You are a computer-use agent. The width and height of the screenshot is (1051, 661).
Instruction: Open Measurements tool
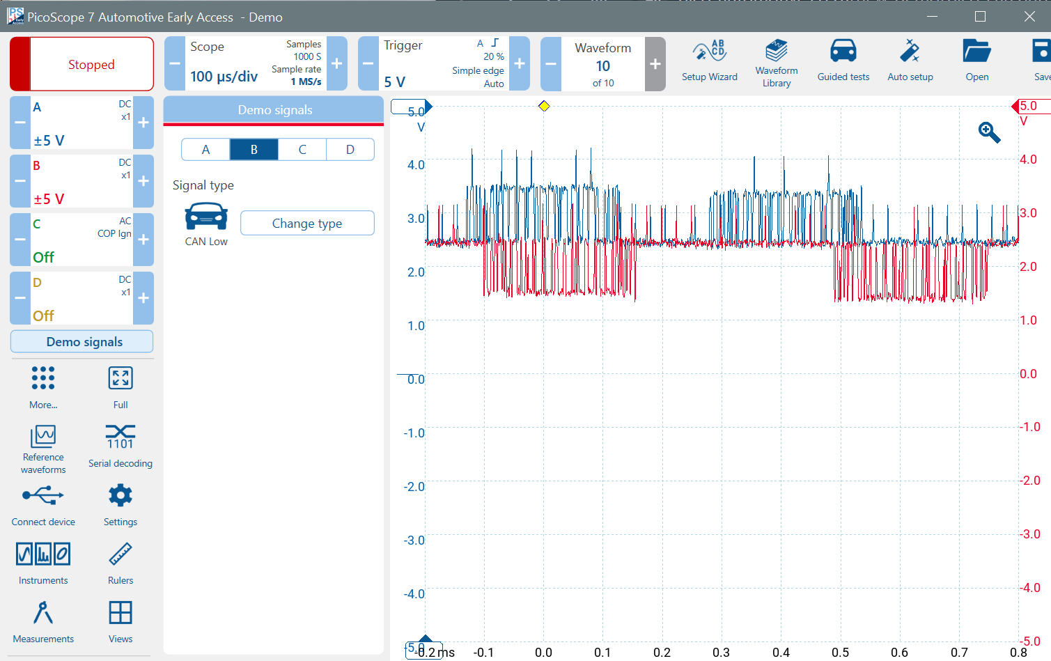click(x=43, y=622)
